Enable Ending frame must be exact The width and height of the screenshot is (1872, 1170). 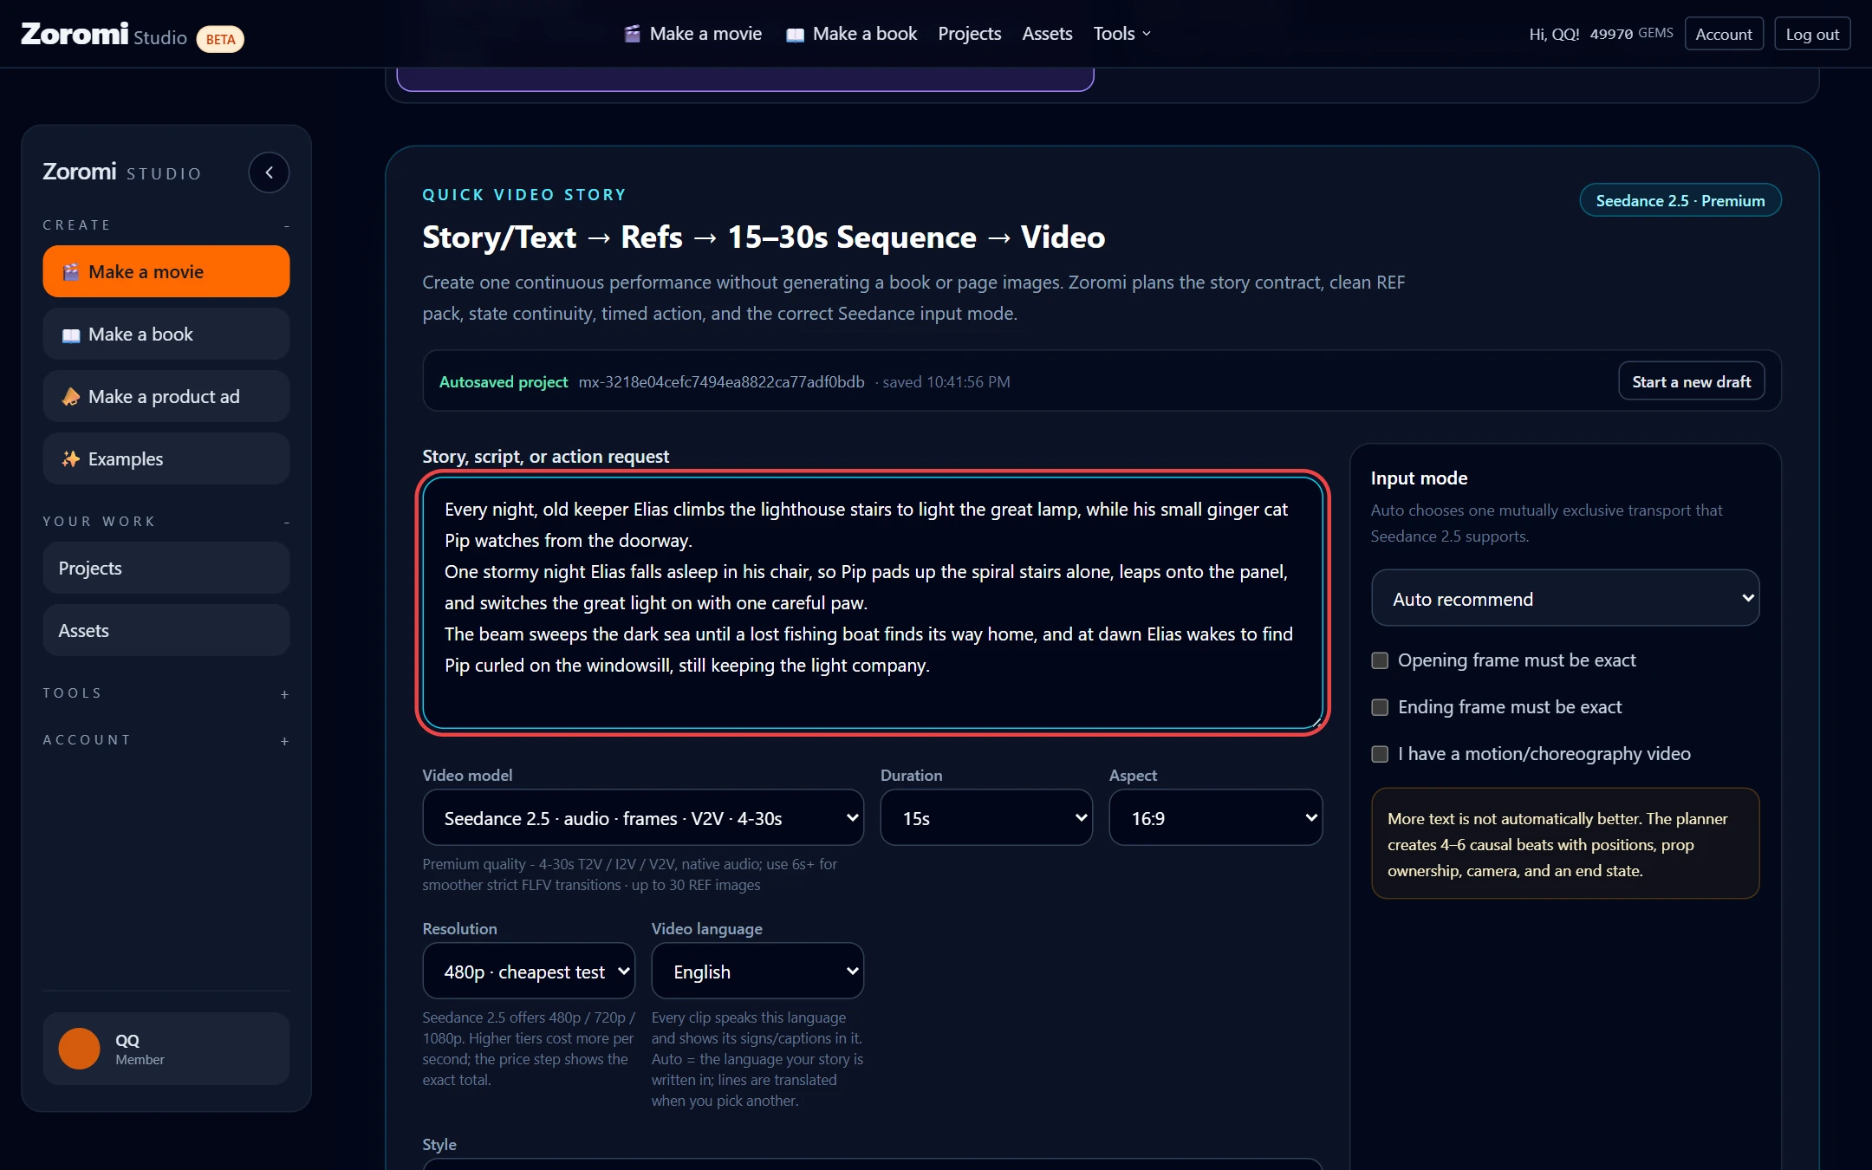[1380, 707]
